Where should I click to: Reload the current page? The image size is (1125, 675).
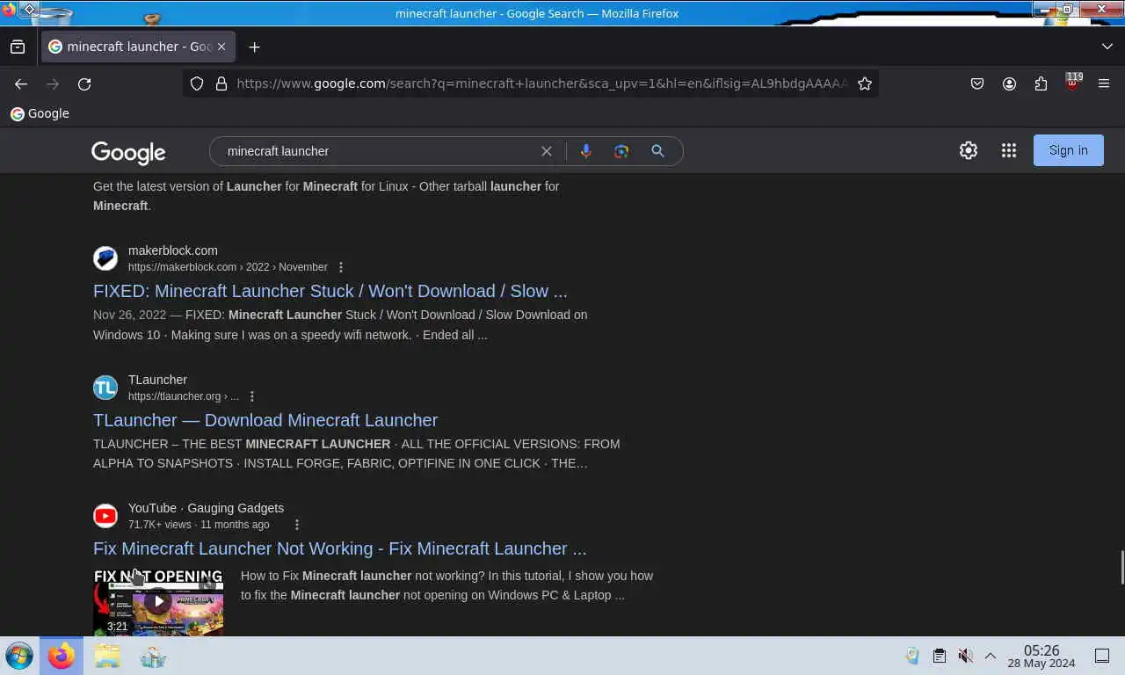click(x=84, y=83)
